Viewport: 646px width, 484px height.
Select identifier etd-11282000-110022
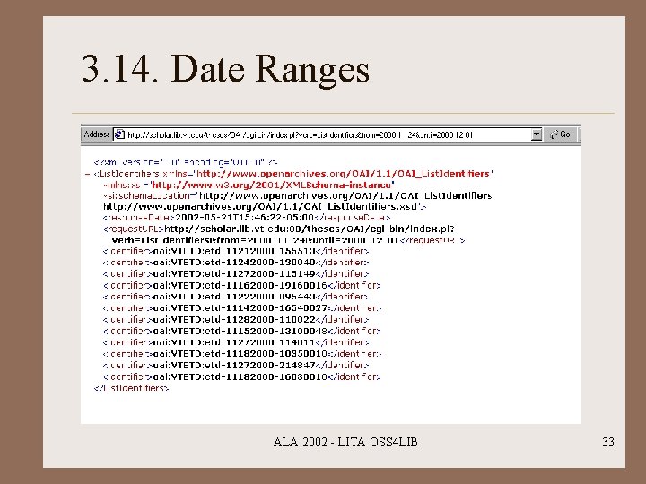(x=236, y=319)
